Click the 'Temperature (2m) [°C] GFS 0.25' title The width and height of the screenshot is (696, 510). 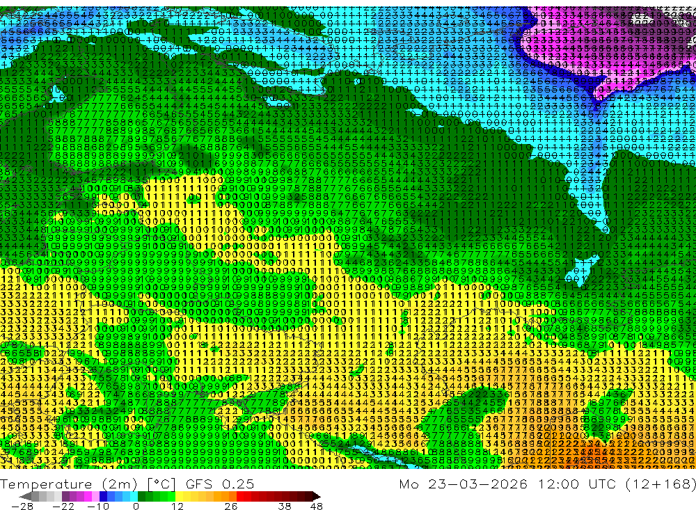pyautogui.click(x=127, y=484)
